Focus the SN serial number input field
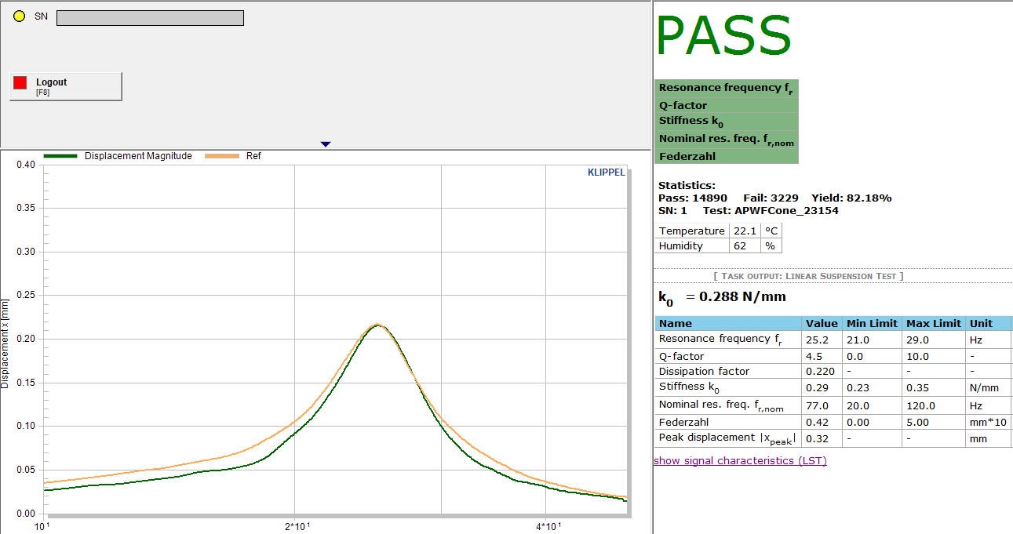The height and width of the screenshot is (534, 1013). tap(150, 17)
